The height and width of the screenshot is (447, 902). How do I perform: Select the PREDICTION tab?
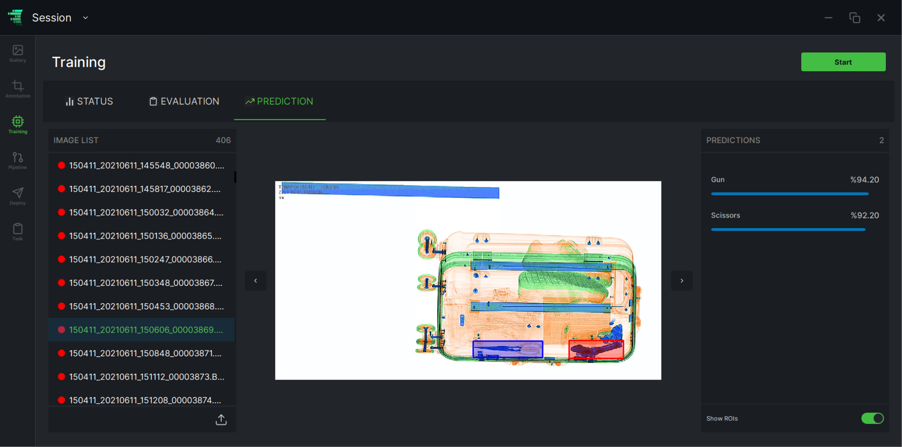click(x=280, y=101)
